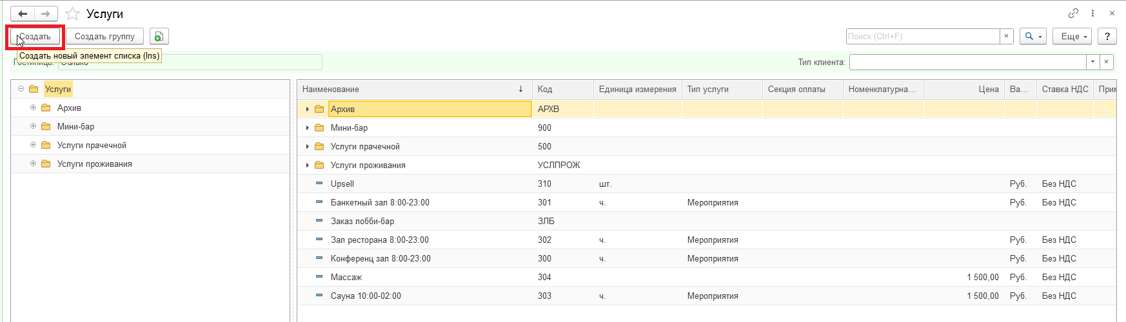Select Конференц зал 8:00-23:00 row

pos(706,258)
